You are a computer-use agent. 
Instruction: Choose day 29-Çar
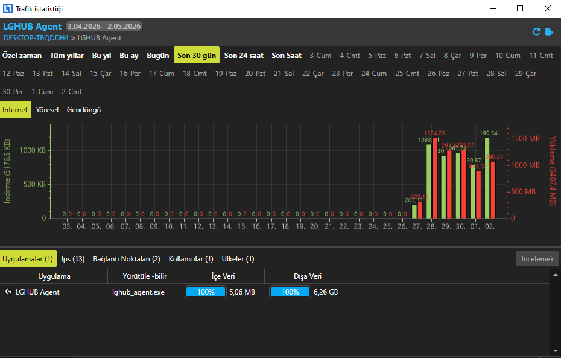pos(525,74)
